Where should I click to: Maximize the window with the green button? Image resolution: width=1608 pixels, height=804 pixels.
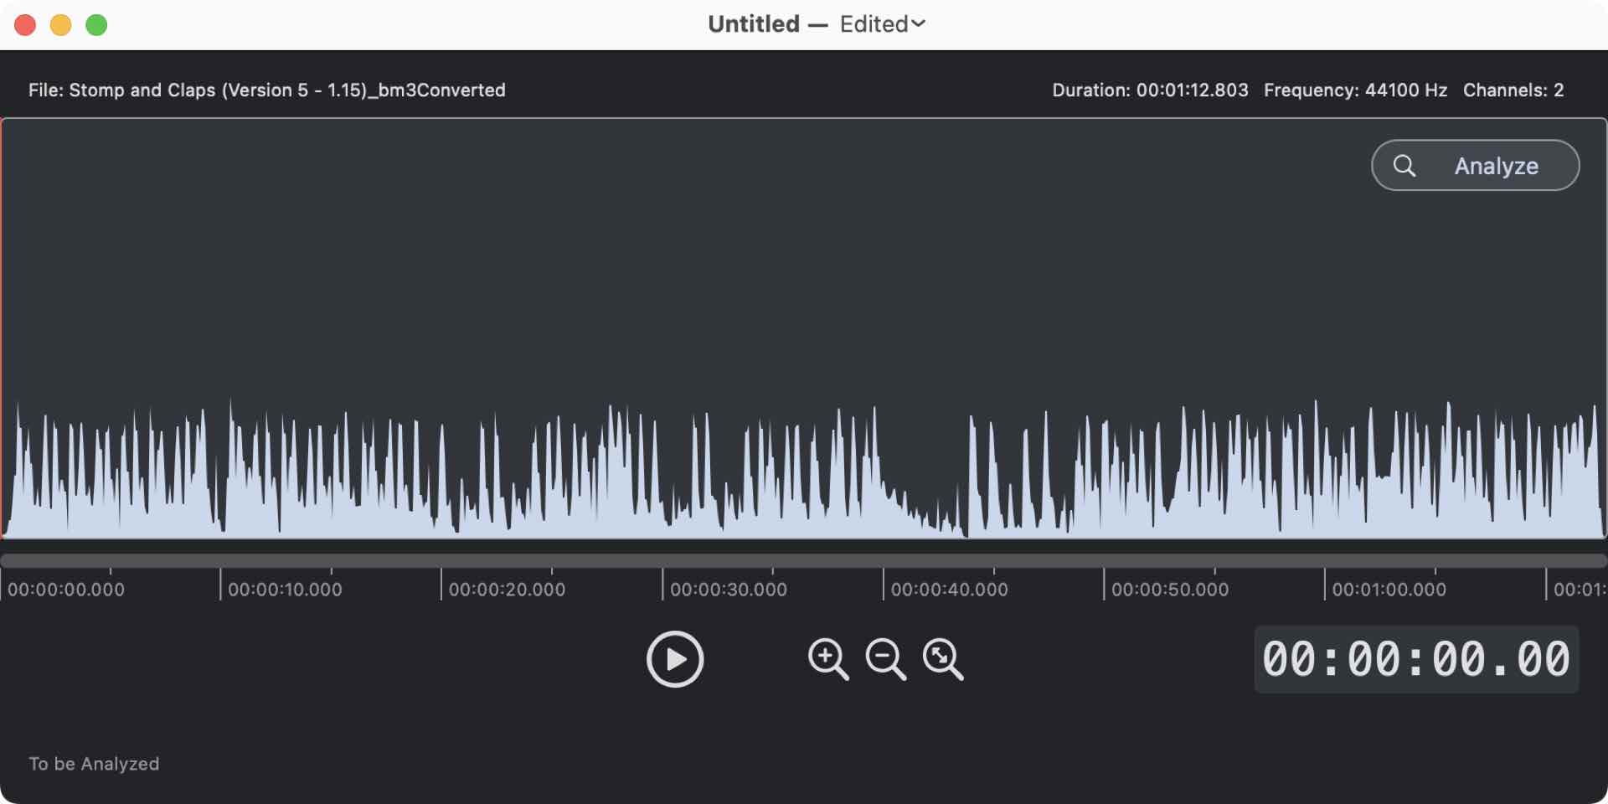pyautogui.click(x=97, y=25)
